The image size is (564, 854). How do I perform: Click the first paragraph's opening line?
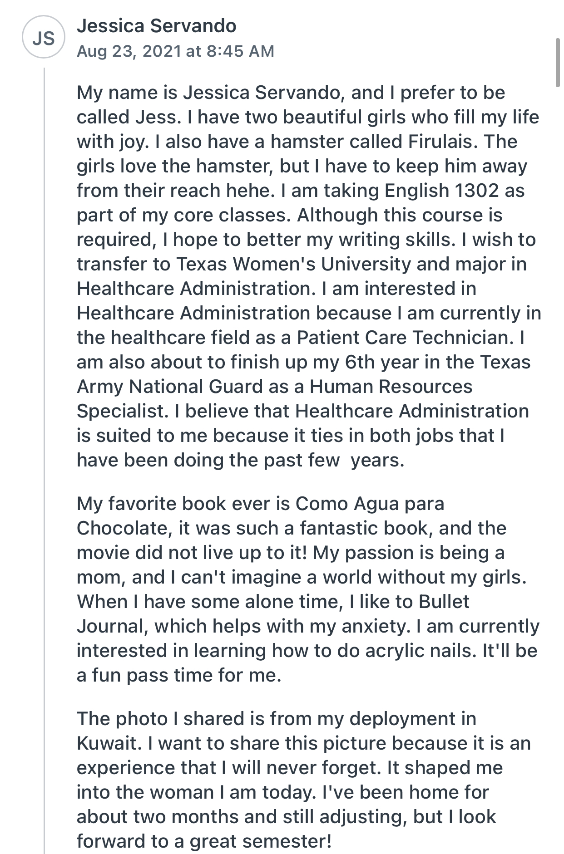[291, 93]
